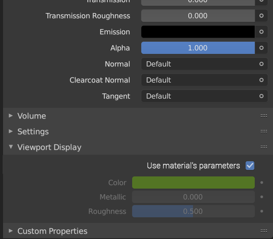Collapse the Viewport Display panel
The image size is (273, 239).
click(10, 147)
